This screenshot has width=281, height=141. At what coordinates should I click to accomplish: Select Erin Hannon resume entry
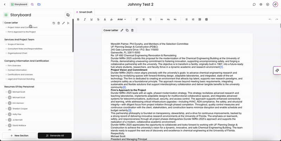click(18, 103)
